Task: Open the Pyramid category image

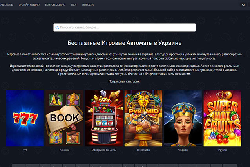Action: 143,118
